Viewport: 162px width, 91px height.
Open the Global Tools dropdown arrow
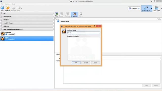click(161, 8)
